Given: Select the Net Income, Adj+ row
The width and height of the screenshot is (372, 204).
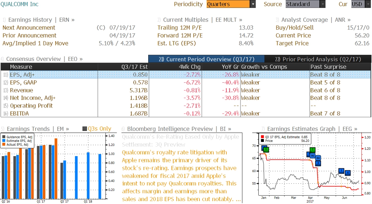Looking at the screenshot, I should click(x=186, y=98).
